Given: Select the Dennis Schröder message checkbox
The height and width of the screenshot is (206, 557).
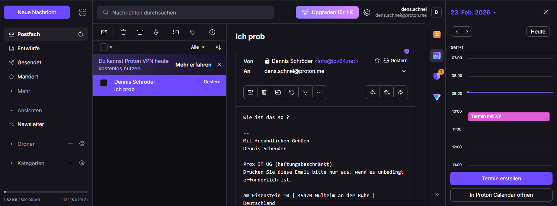Looking at the screenshot, I should (104, 83).
